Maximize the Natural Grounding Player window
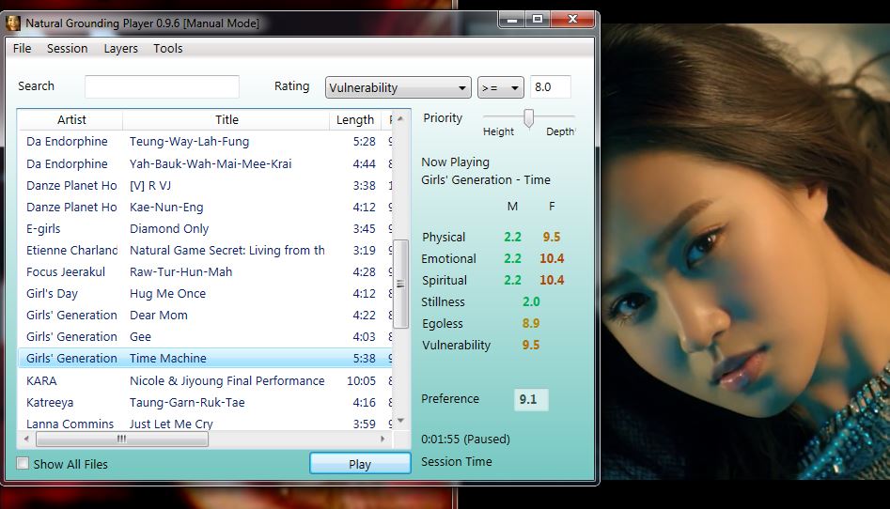Image resolution: width=890 pixels, height=509 pixels. (x=538, y=20)
